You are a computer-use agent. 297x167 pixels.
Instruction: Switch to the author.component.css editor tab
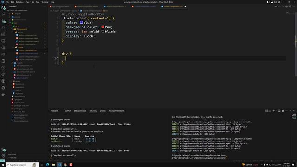[116, 6]
